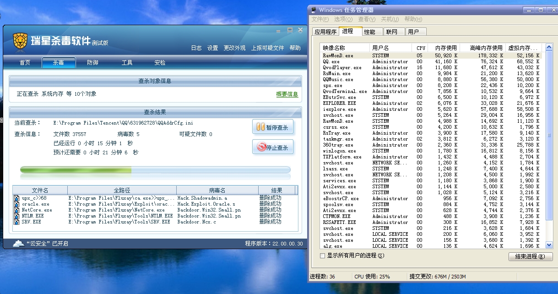Image resolution: width=558 pixels, height=294 pixels.
Task: Sort processes by the CPU column header
Action: pyautogui.click(x=421, y=48)
